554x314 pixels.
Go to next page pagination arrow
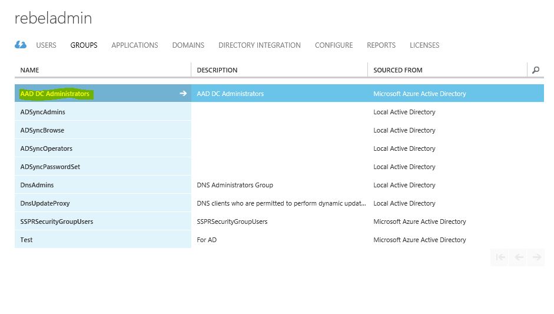(x=537, y=257)
